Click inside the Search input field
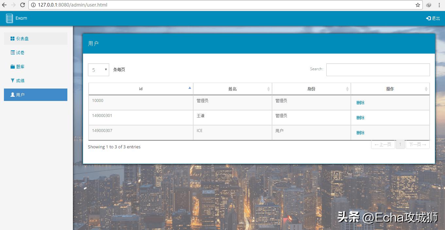445x230 pixels. [x=378, y=70]
